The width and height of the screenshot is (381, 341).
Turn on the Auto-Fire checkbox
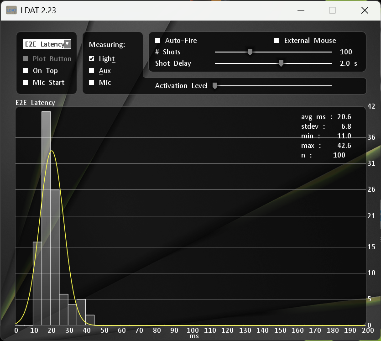click(x=158, y=40)
